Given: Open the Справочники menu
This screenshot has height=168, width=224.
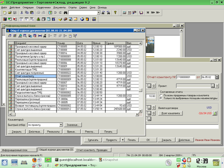Looking at the screenshot, I should tap(43, 8).
